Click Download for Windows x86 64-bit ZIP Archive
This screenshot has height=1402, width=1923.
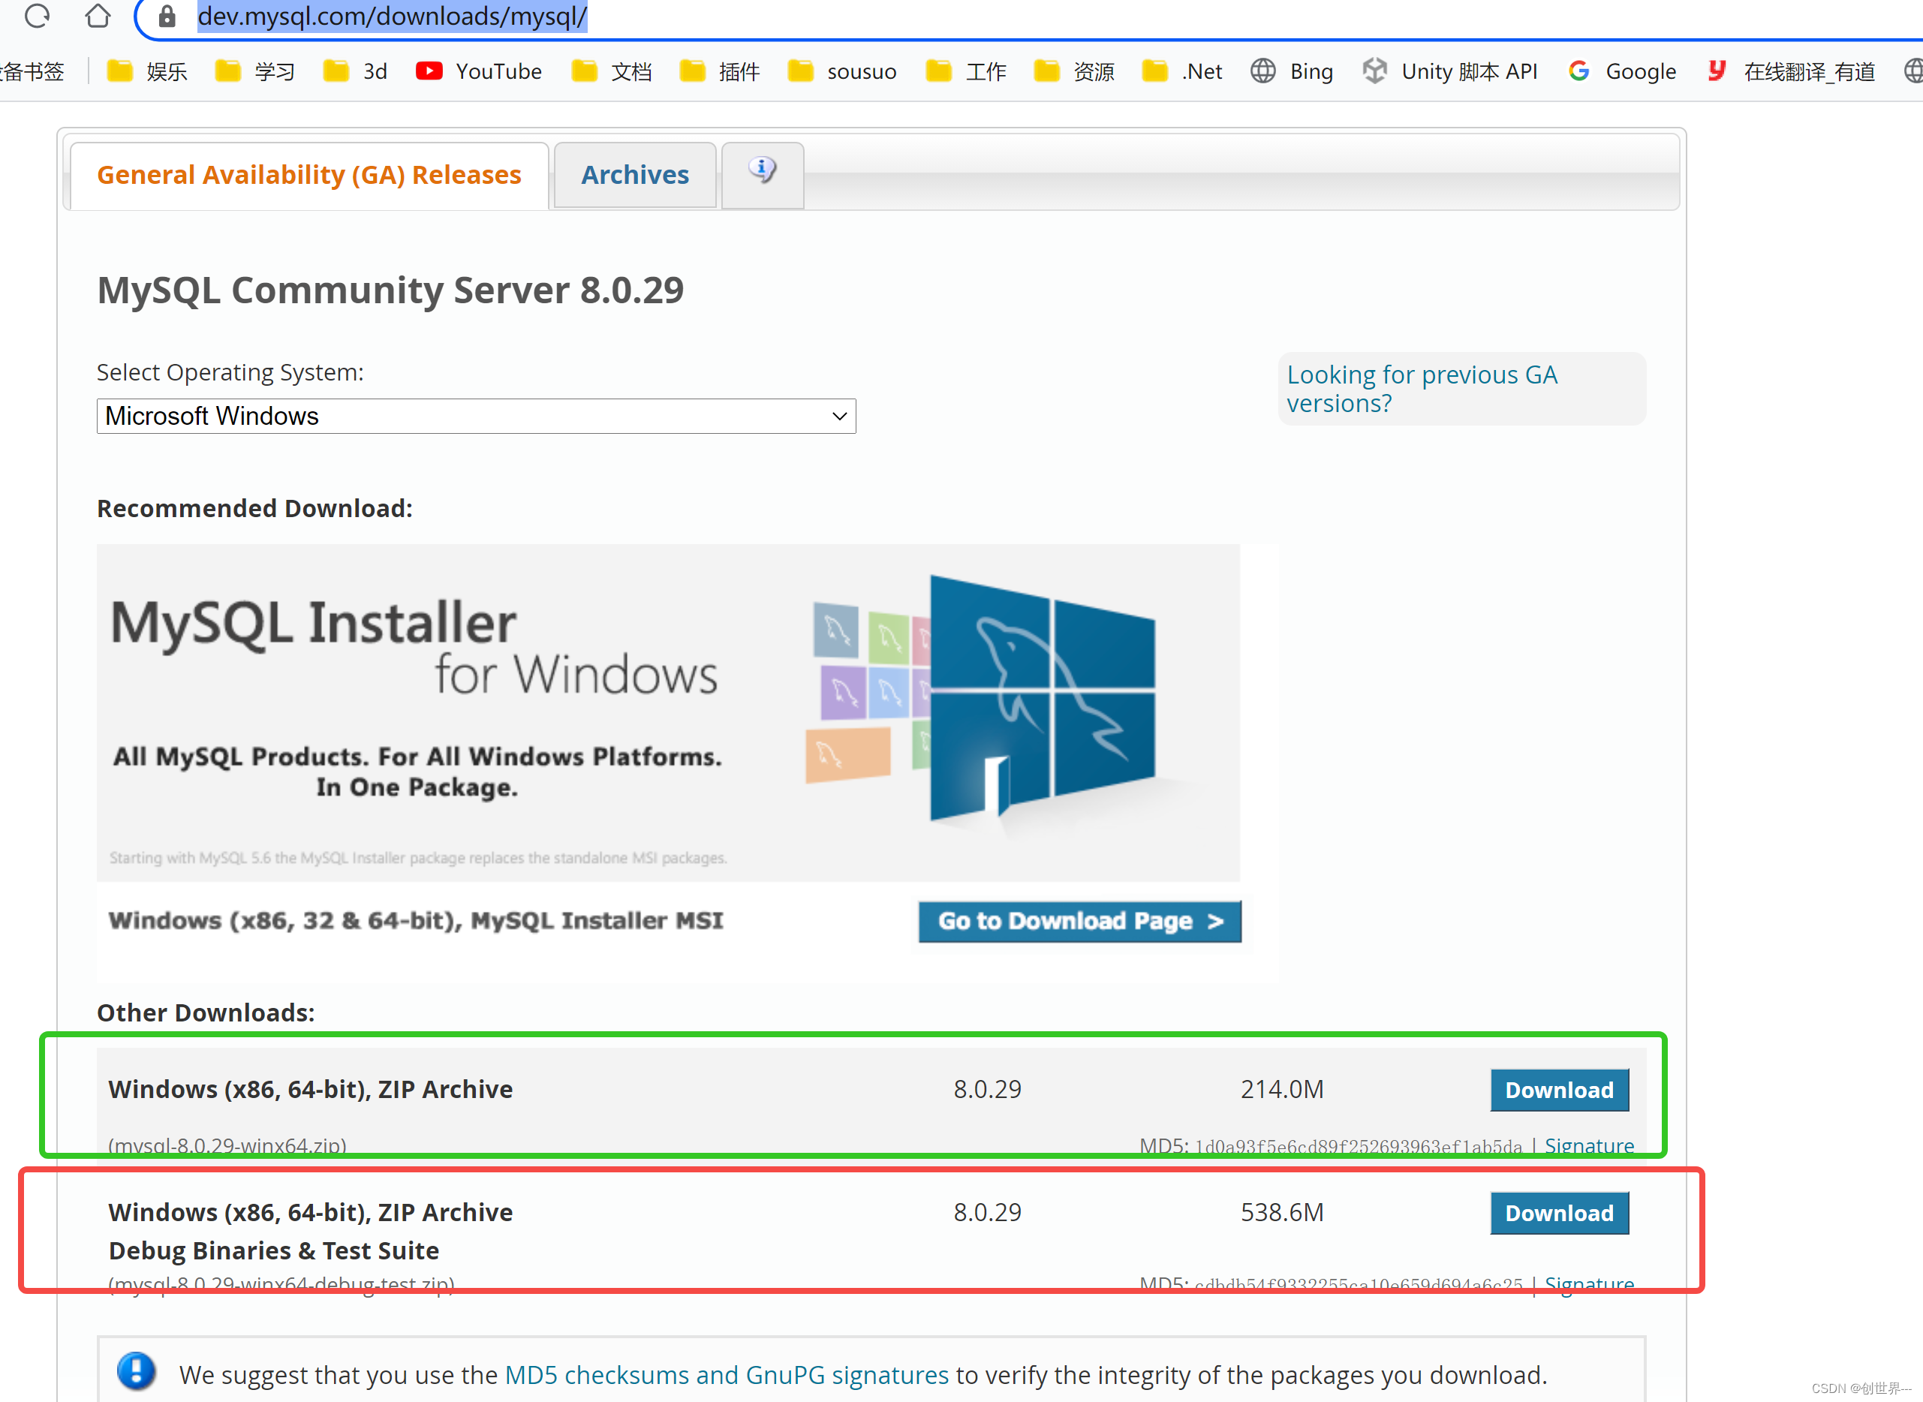coord(1559,1090)
